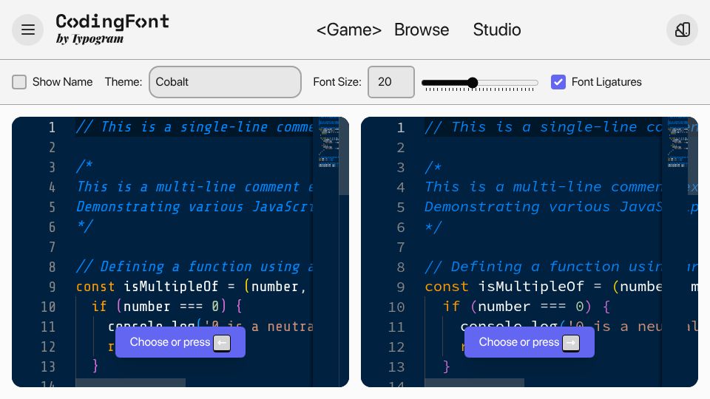Viewport: 710px width, 399px height.
Task: Open the Cobalt theme dropdown
Action: (x=225, y=82)
